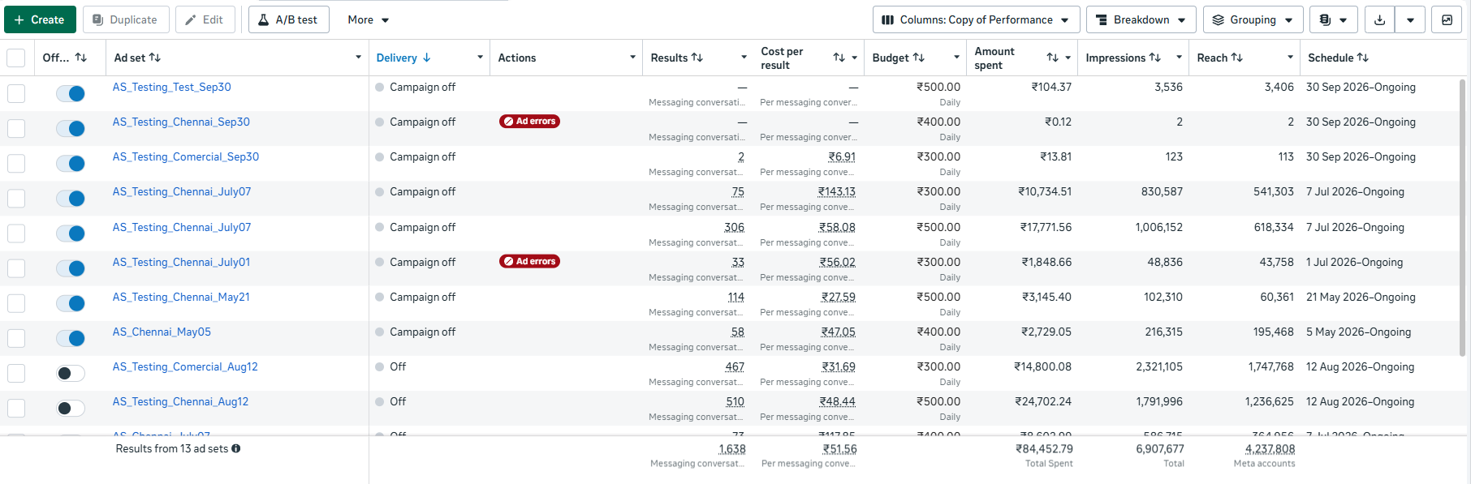1471x484 pixels.
Task: Open the AS_Chennai_May05 ad set link
Action: (x=162, y=332)
